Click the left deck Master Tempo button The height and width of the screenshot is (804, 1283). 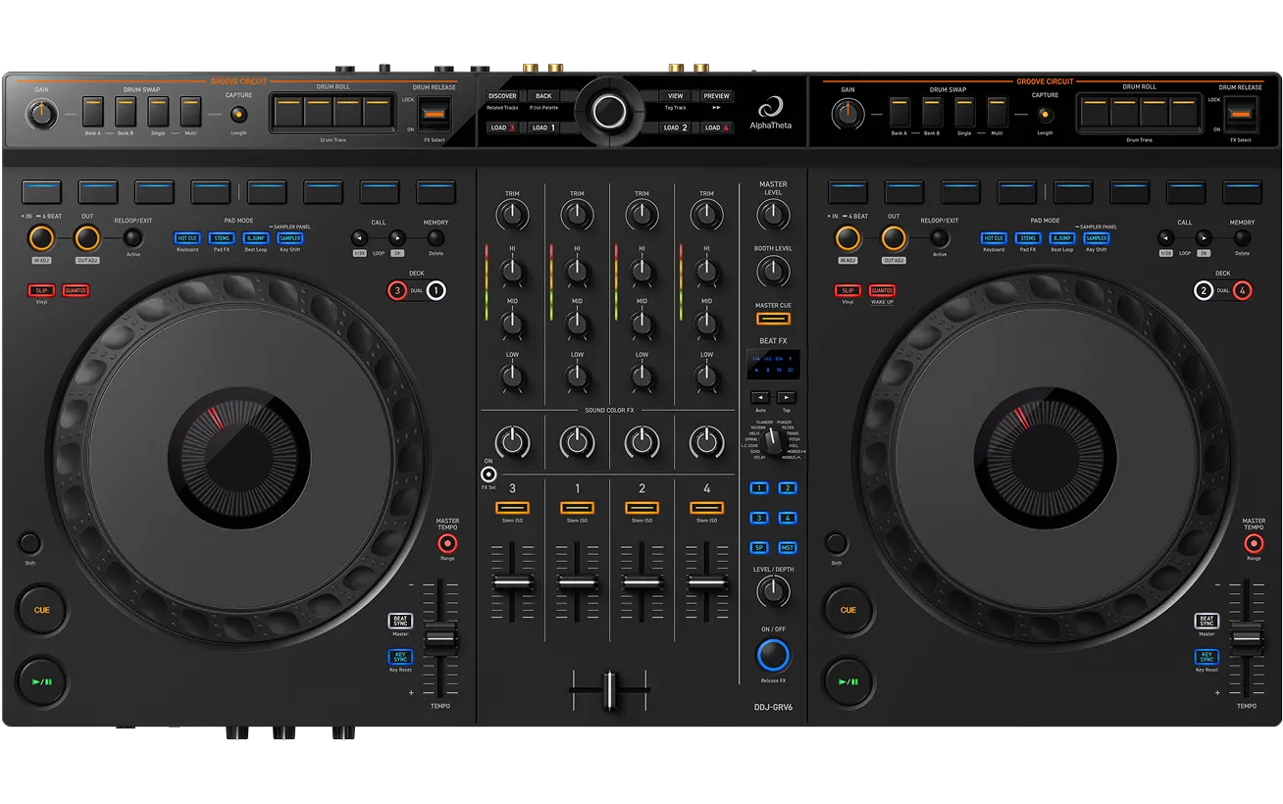[447, 543]
